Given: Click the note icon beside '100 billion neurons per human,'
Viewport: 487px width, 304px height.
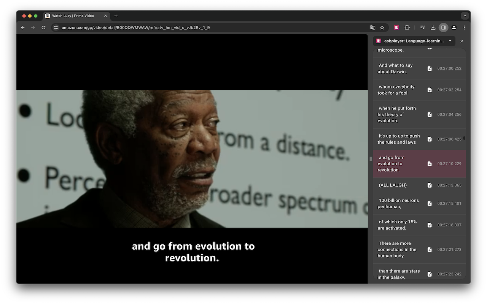Looking at the screenshot, I should (430, 203).
